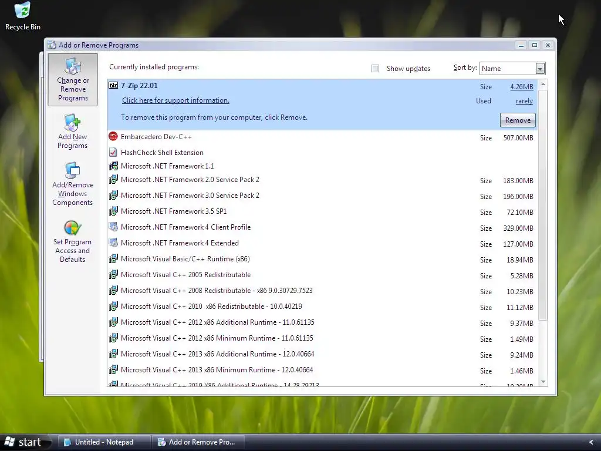Click the scrollbar down arrow in program list
Viewport: 601px width, 451px height.
click(543, 382)
